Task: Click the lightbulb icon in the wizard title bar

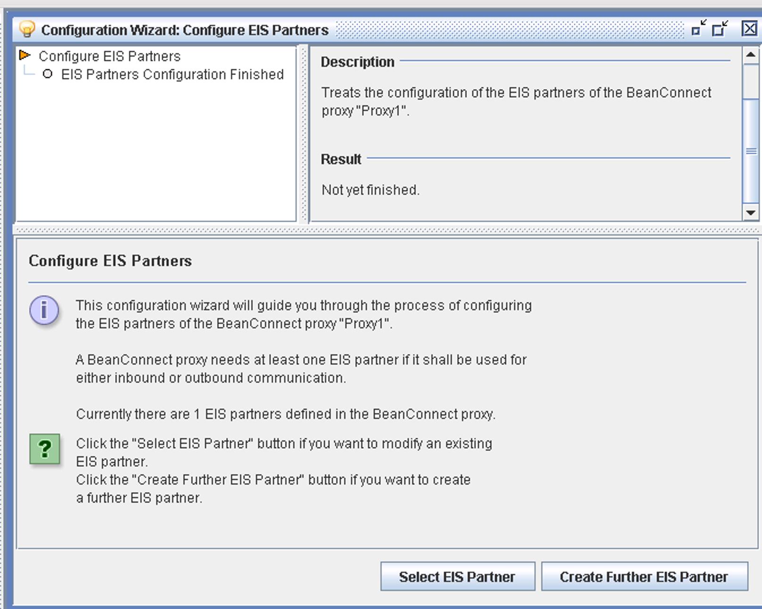Action: point(27,29)
